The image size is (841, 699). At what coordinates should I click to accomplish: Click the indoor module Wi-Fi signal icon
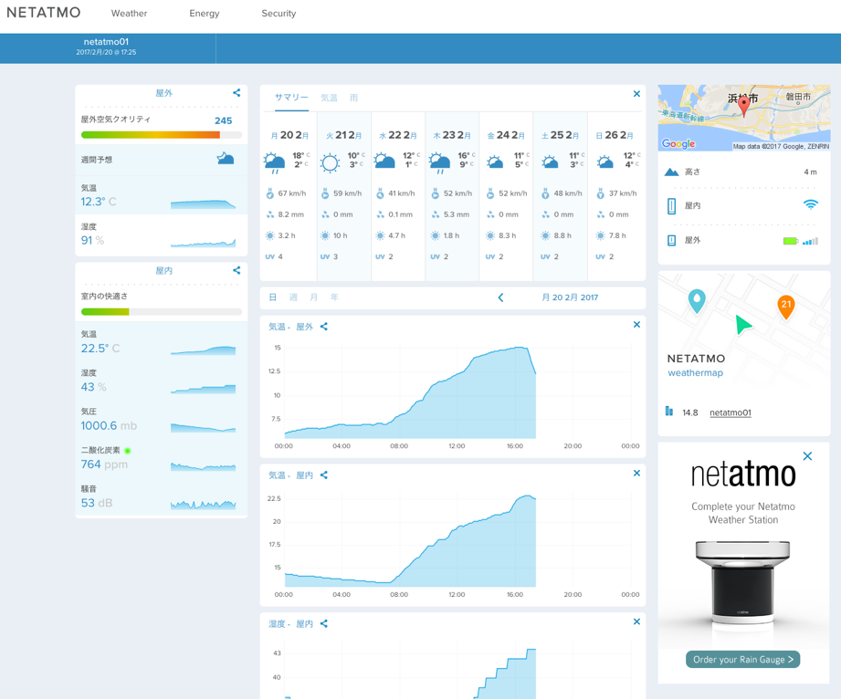pyautogui.click(x=811, y=204)
